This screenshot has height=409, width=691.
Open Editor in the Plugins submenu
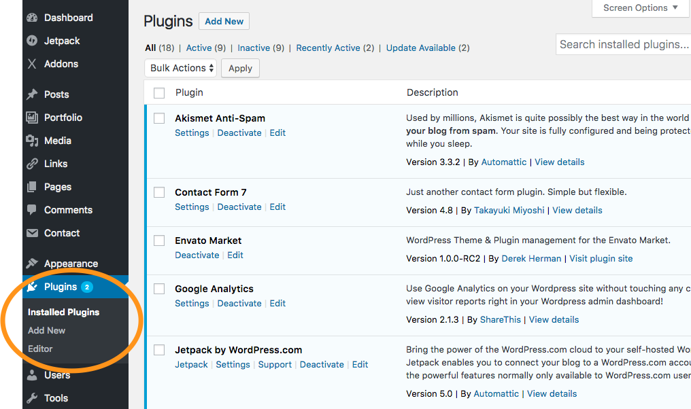pyautogui.click(x=40, y=349)
